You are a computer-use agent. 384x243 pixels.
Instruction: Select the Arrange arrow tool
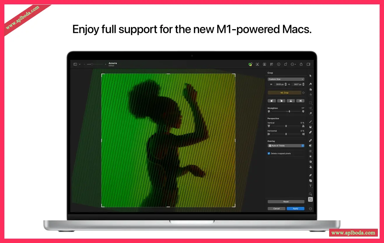pos(310,76)
